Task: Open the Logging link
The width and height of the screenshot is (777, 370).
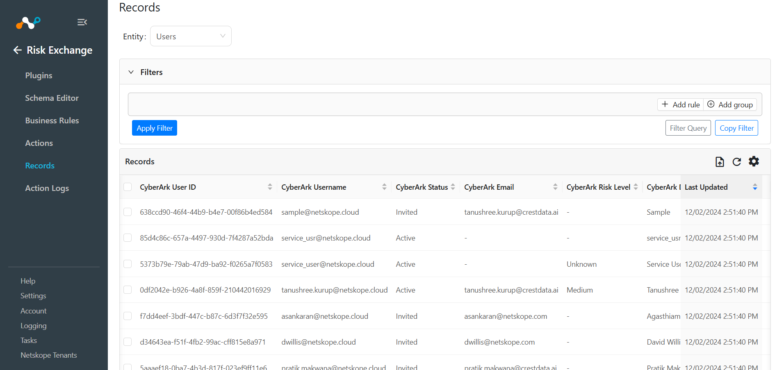Action: pyautogui.click(x=34, y=326)
